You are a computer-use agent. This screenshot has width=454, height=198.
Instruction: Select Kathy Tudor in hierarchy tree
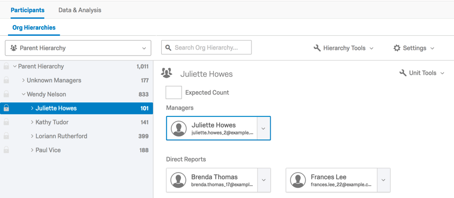point(52,122)
